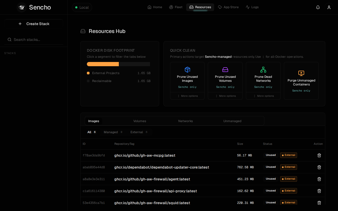Select the Resources tab
The image size is (338, 211).
click(x=200, y=7)
